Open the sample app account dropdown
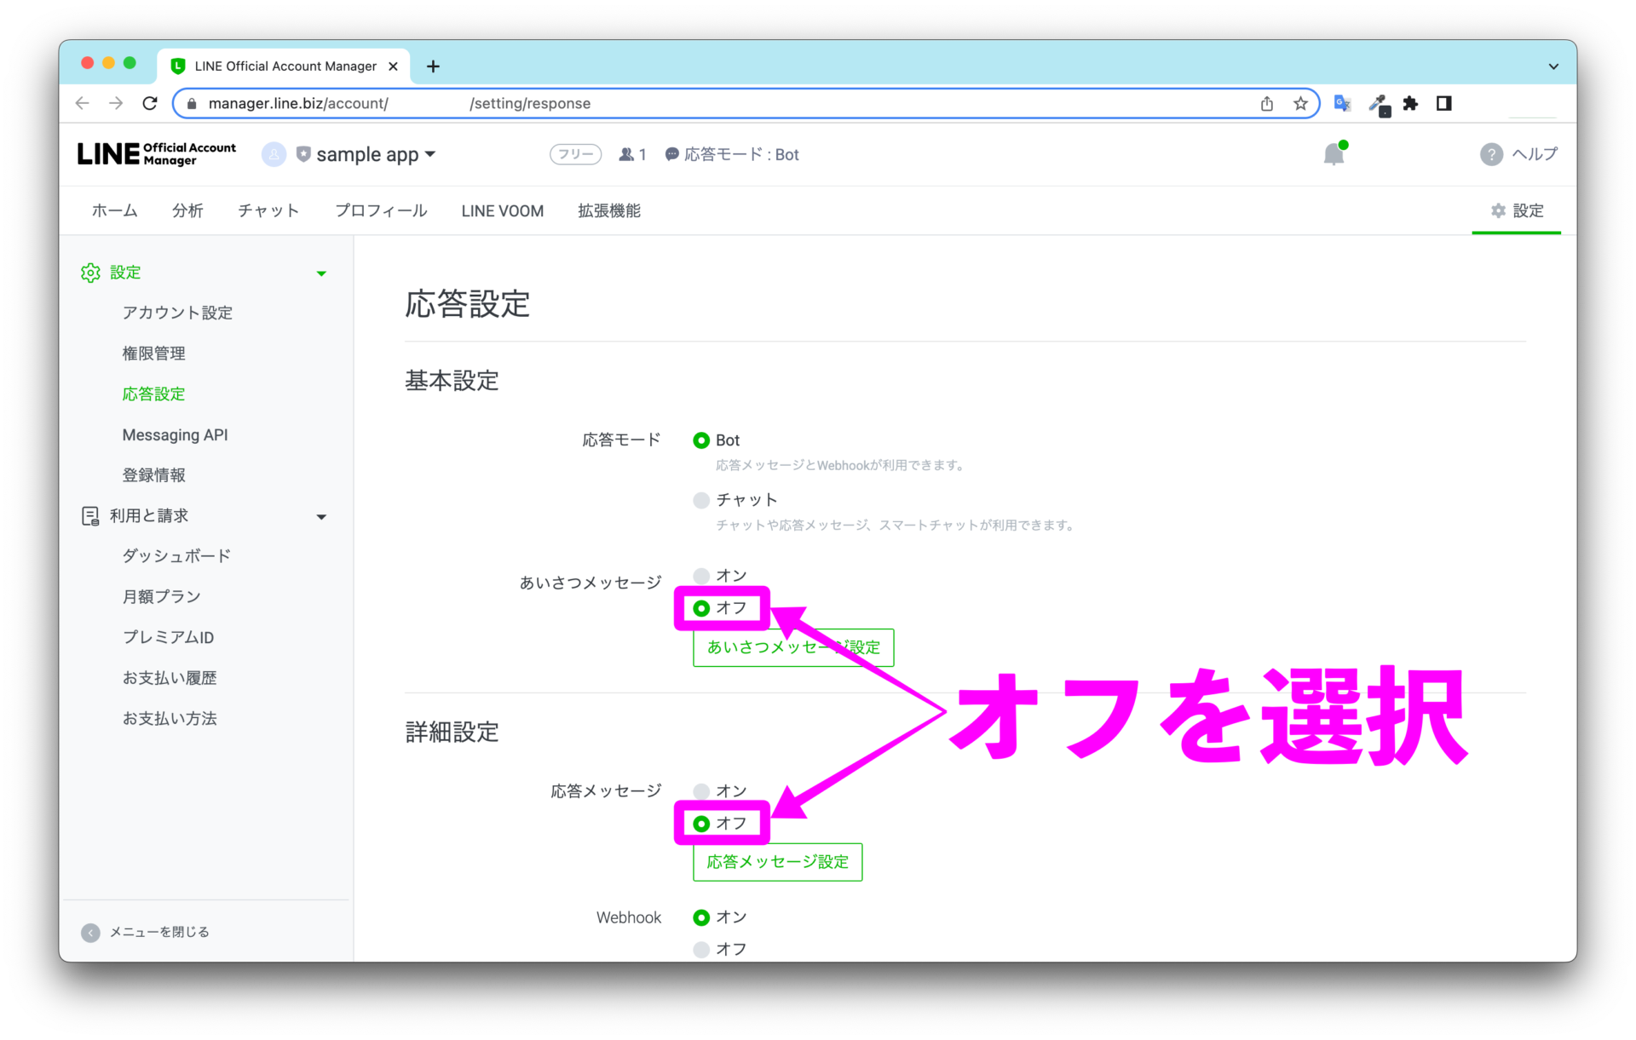This screenshot has height=1040, width=1636. 366,154
